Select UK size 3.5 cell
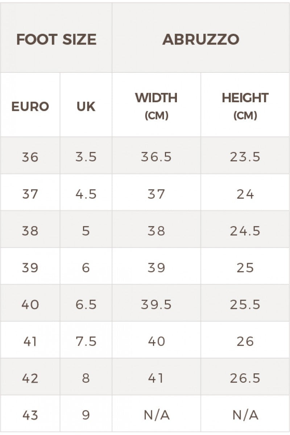 point(86,157)
